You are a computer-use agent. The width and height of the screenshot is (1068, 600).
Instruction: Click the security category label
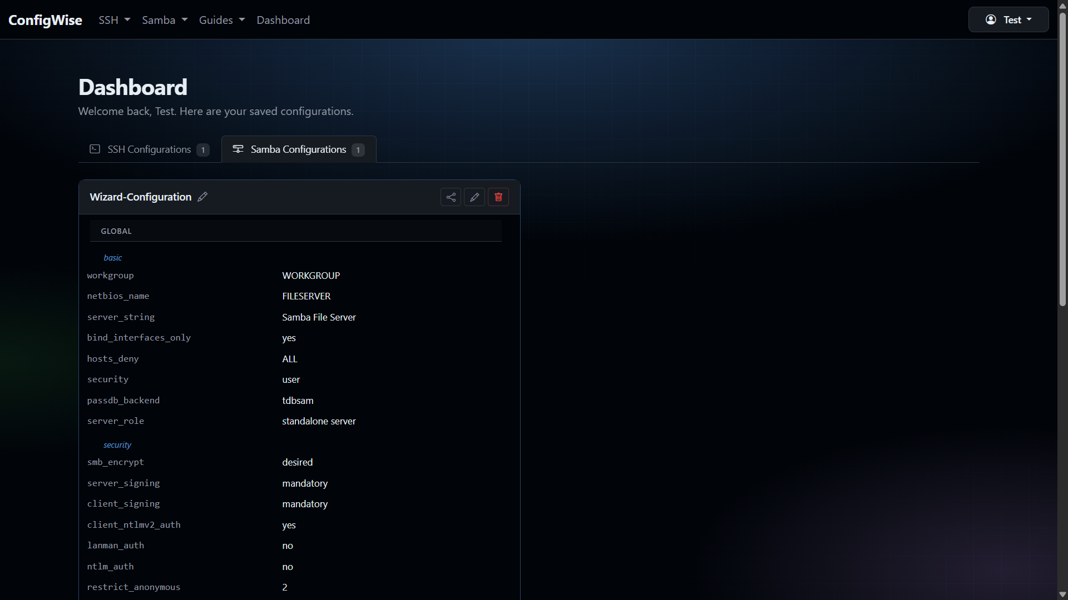coord(117,445)
